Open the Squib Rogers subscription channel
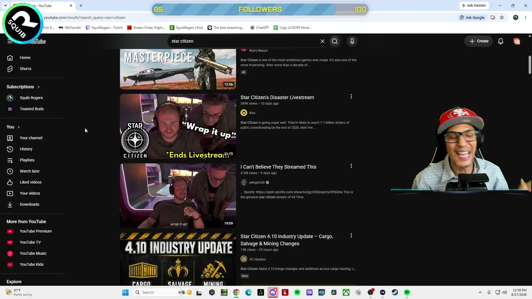The height and width of the screenshot is (299, 532). coord(31,98)
